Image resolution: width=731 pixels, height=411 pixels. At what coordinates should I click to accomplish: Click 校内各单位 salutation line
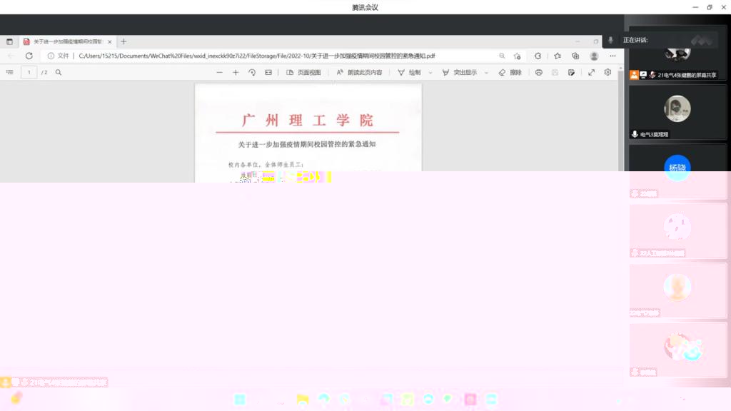[x=266, y=165]
